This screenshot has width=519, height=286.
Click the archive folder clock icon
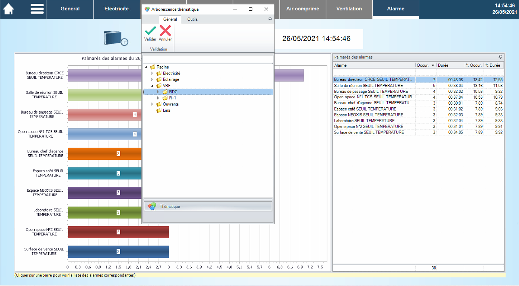tap(116, 38)
